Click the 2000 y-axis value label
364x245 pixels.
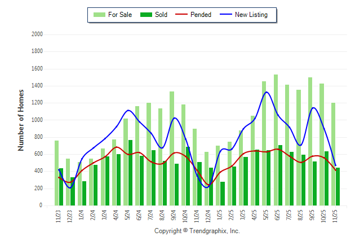point(36,34)
